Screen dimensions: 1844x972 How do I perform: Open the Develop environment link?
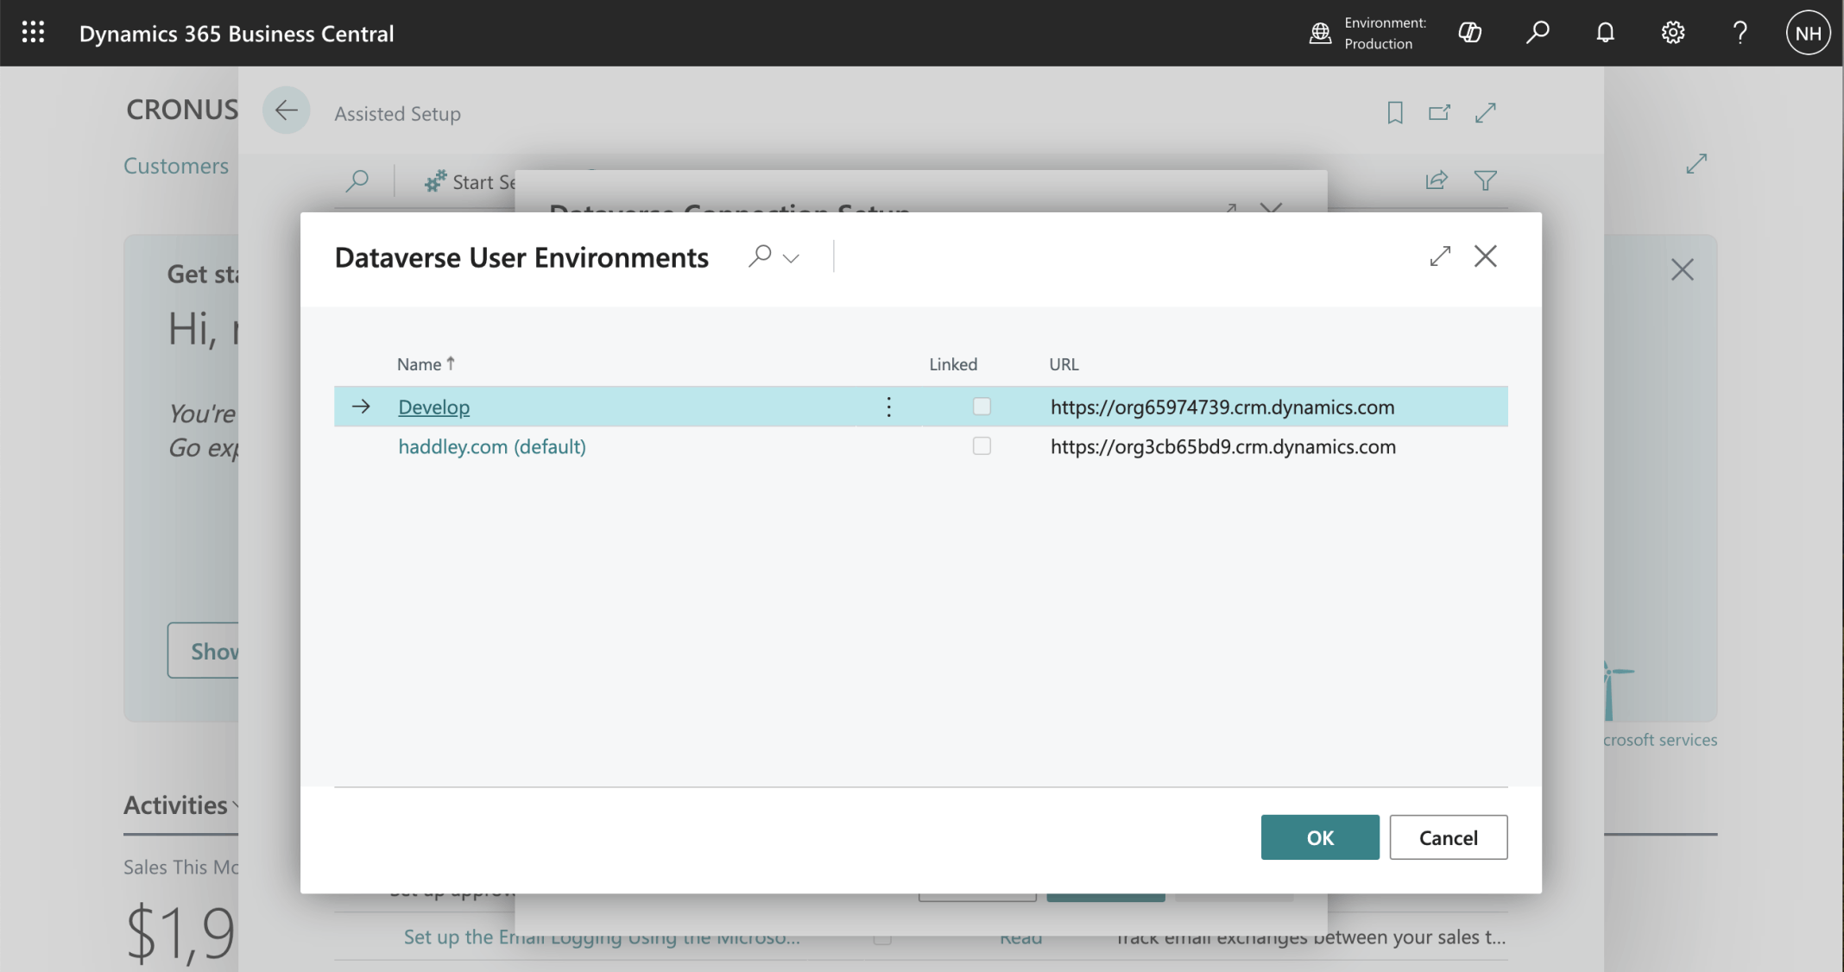433,407
